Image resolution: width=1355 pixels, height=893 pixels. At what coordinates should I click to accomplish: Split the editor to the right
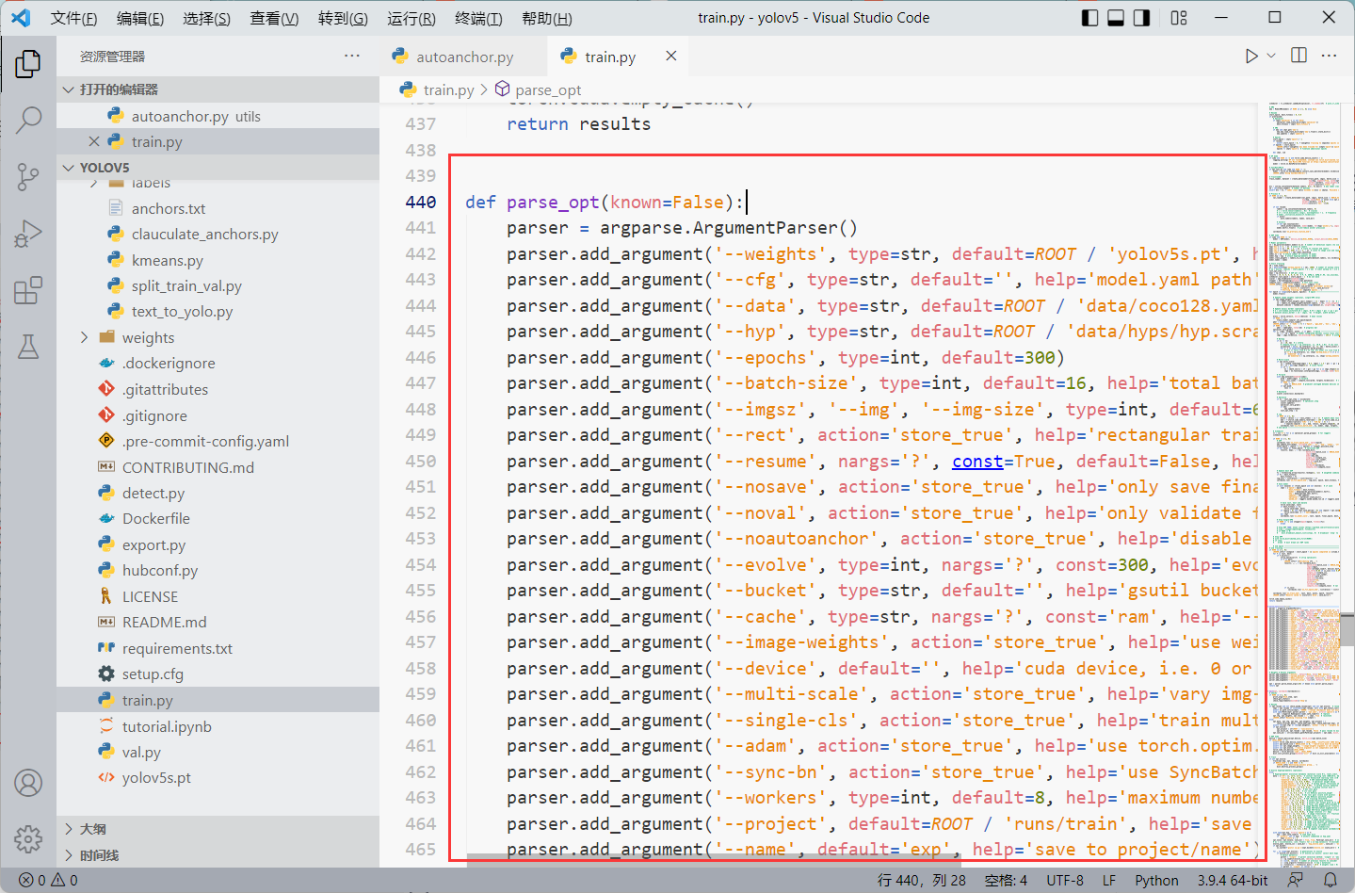(1299, 56)
